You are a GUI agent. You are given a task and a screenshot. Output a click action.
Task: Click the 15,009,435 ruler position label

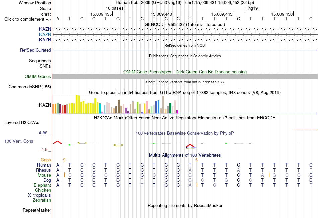(x=101, y=14)
